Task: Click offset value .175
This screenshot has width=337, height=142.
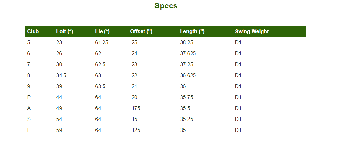Action: click(x=135, y=108)
